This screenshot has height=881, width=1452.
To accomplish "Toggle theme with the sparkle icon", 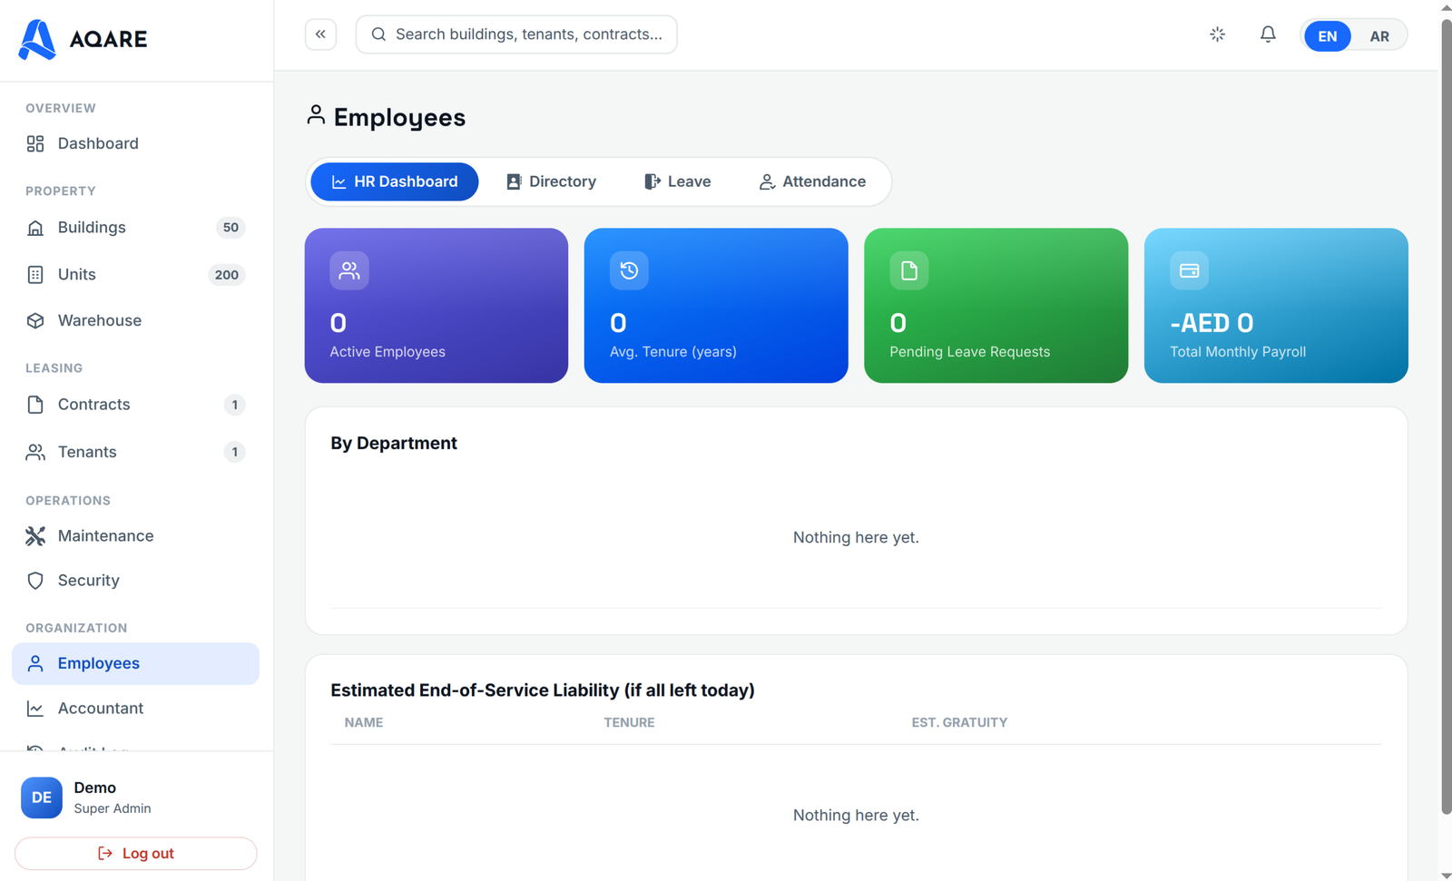I will click(1218, 34).
